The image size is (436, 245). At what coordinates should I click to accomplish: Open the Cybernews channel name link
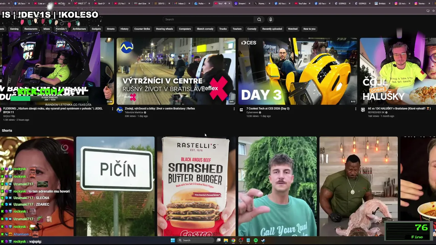pyautogui.click(x=252, y=112)
